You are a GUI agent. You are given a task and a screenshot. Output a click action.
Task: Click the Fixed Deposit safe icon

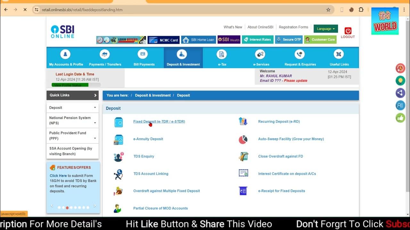(119, 122)
